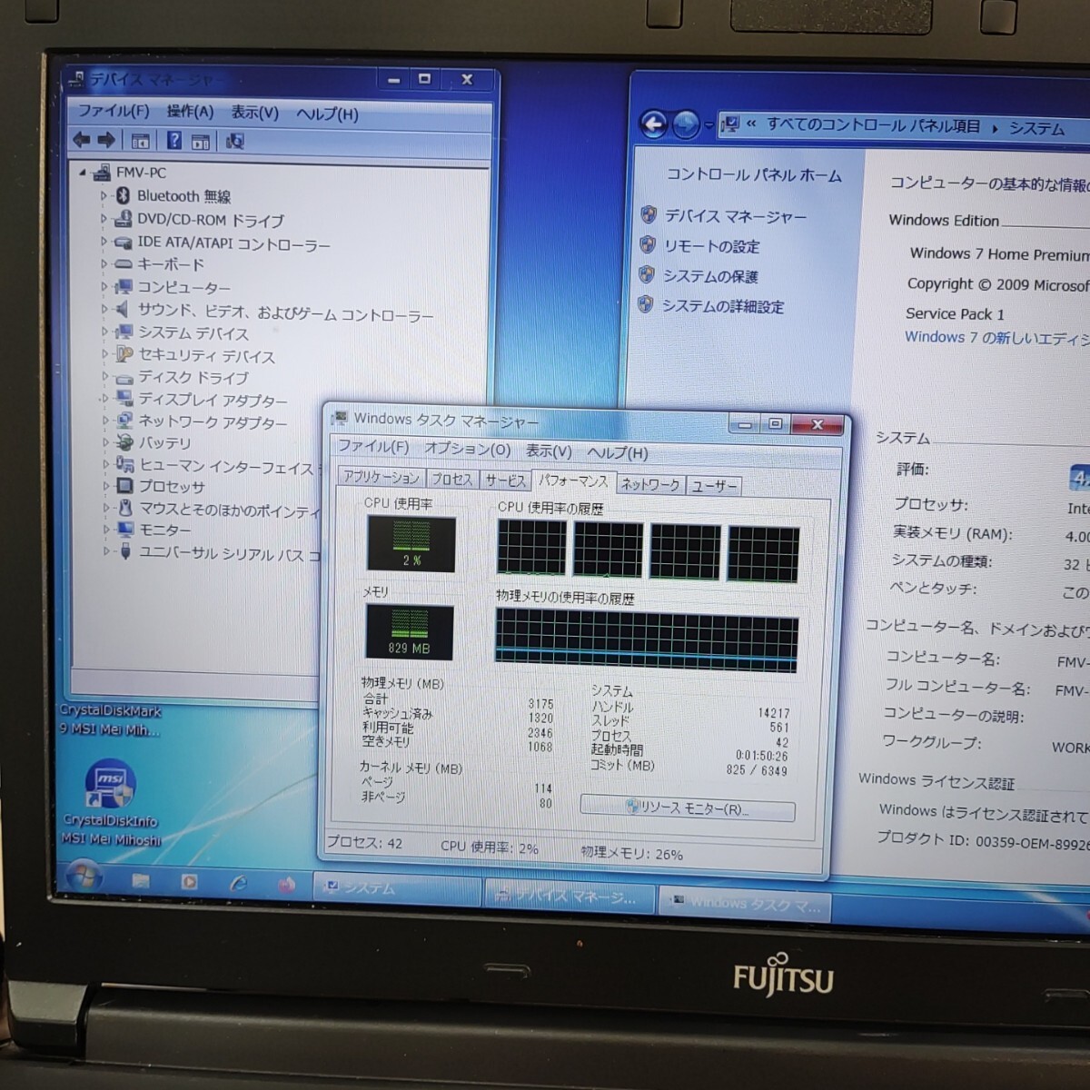The image size is (1090, 1090).
Task: Click Windows 7 の新しいエディション link
Action: click(996, 337)
